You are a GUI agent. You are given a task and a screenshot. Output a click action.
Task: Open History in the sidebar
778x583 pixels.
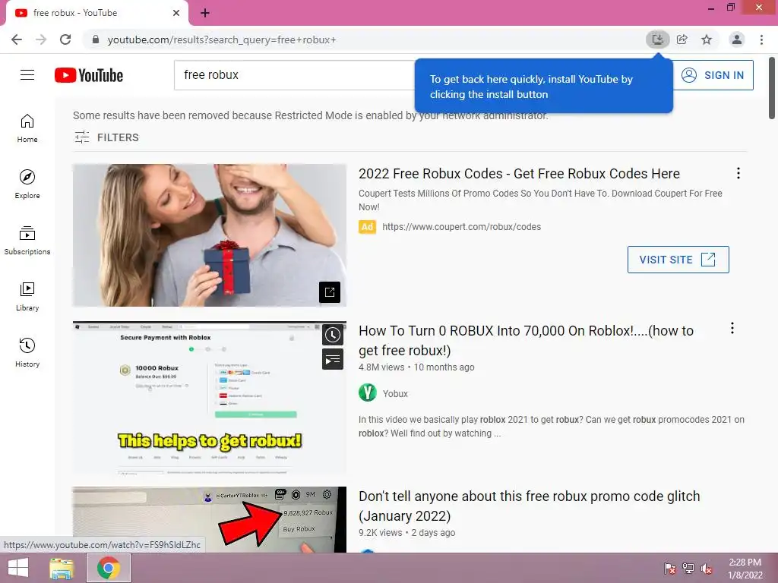point(27,352)
